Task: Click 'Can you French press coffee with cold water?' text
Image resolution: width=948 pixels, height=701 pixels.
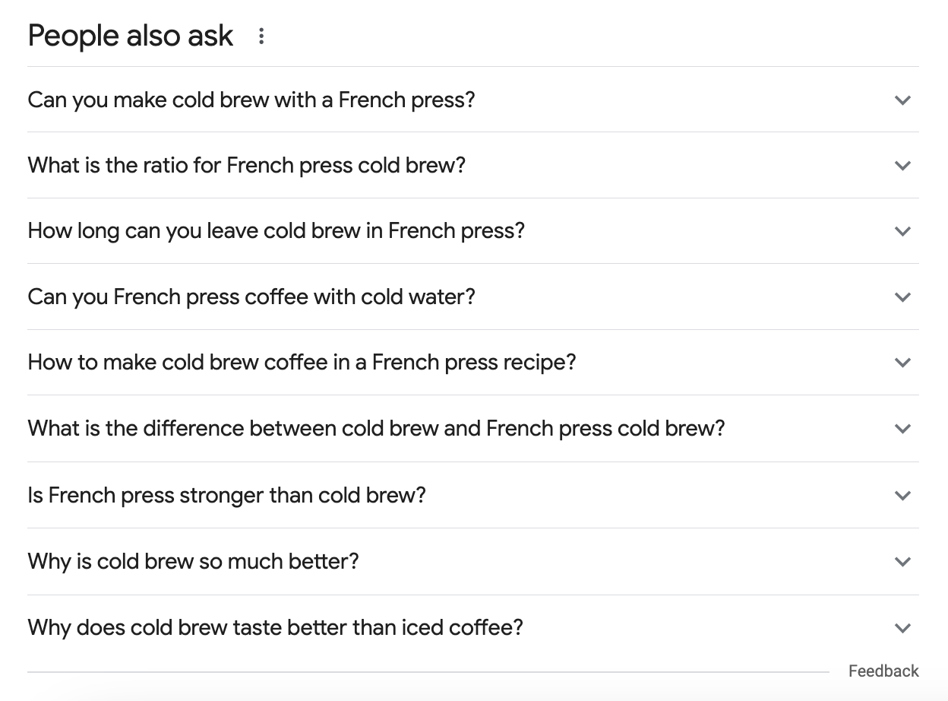Action: (251, 297)
